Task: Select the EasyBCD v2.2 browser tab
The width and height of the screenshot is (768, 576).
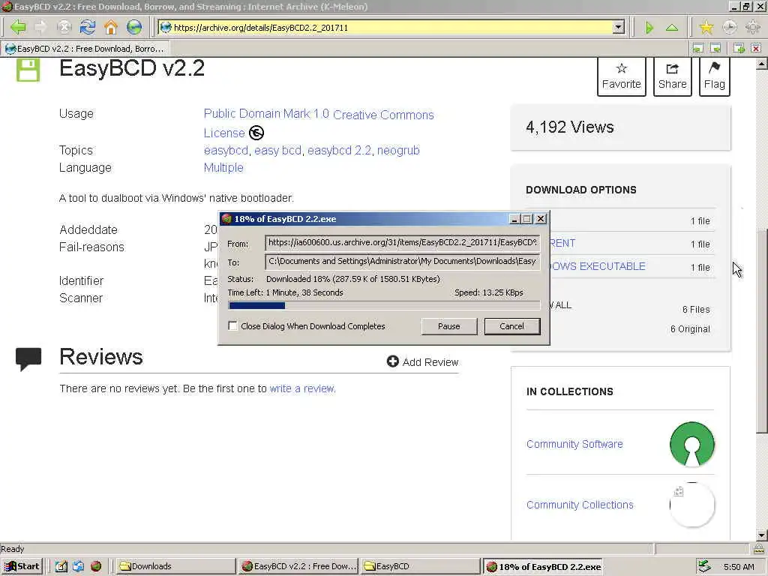Action: coord(85,49)
